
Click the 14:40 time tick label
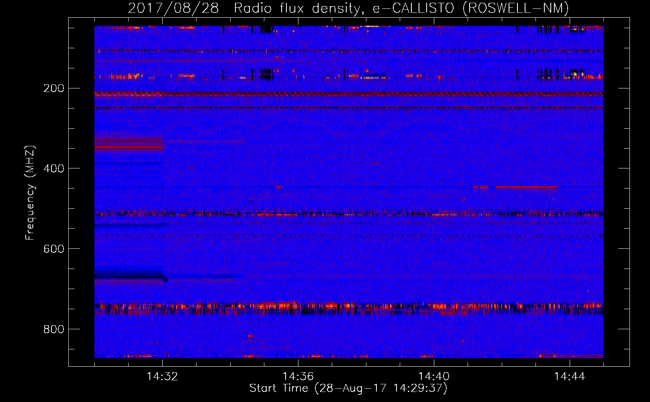434,377
